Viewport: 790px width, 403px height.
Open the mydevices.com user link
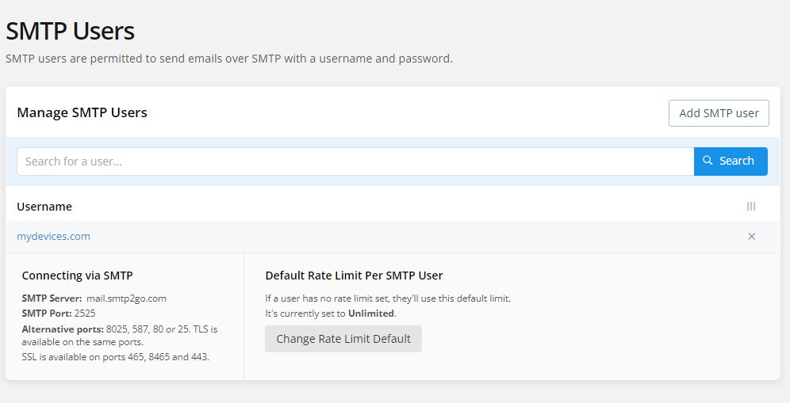tap(53, 237)
